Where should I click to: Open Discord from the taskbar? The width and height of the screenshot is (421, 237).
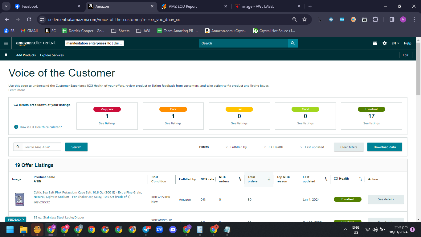click(173, 230)
